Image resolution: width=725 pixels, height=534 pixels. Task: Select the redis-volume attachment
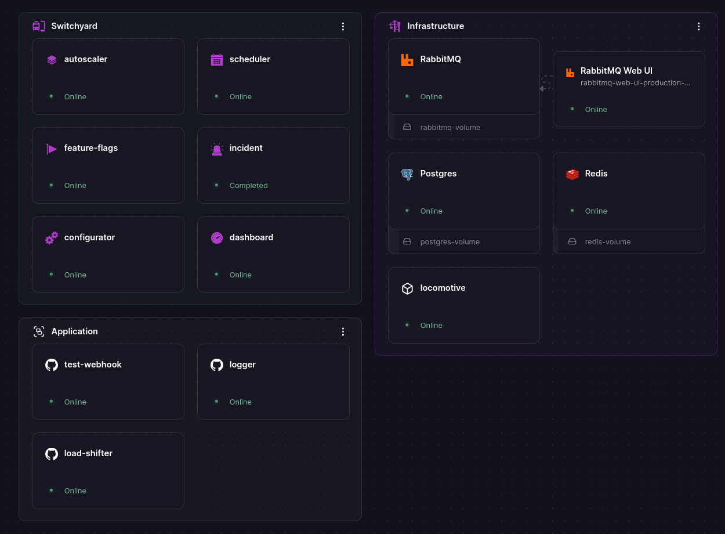coord(607,241)
